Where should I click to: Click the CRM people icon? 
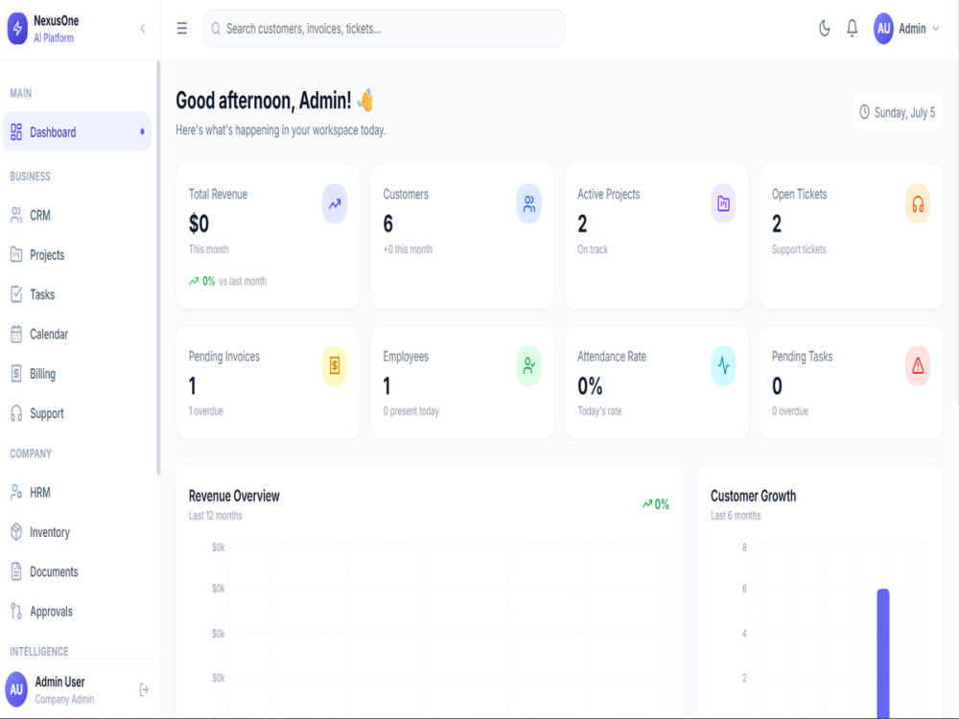coord(16,215)
